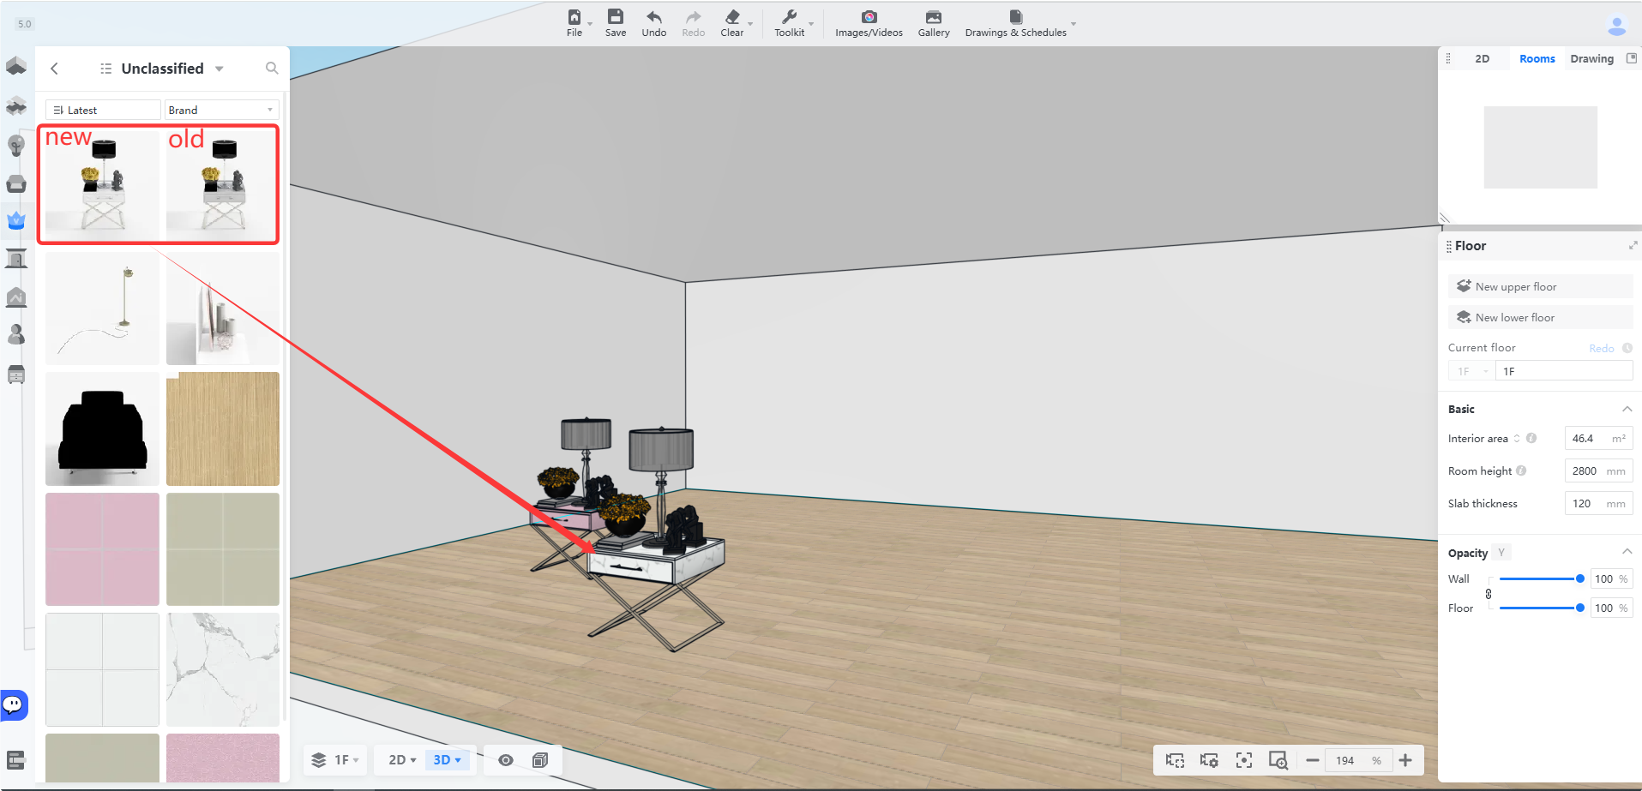Toggle the eye visibility settings
The height and width of the screenshot is (791, 1642).
pos(506,760)
